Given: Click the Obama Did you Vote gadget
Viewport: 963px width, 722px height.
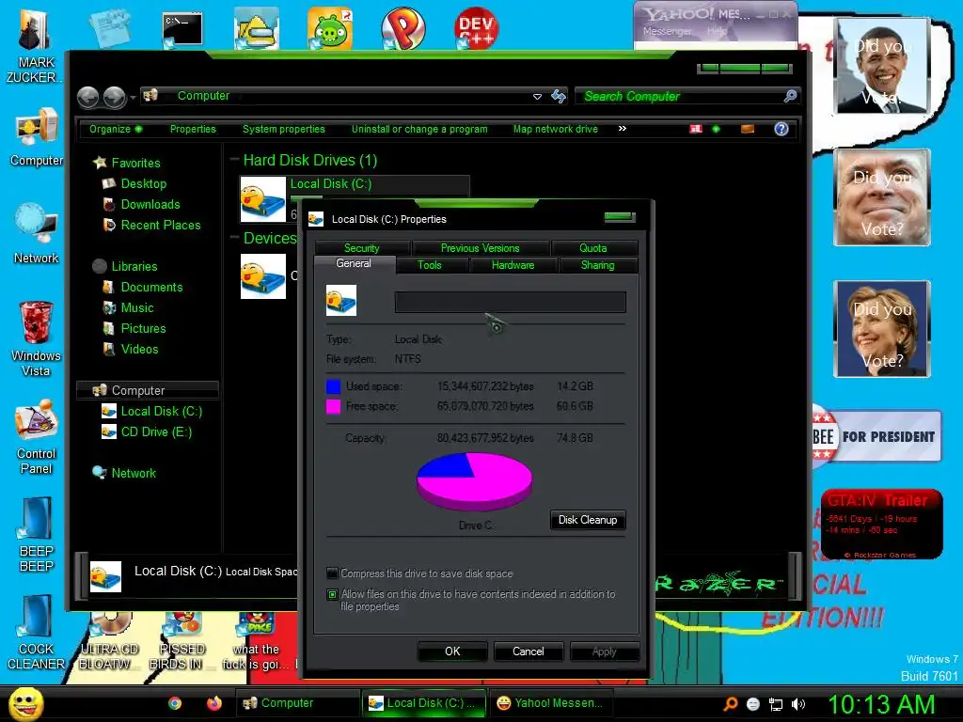Looking at the screenshot, I should click(x=882, y=66).
